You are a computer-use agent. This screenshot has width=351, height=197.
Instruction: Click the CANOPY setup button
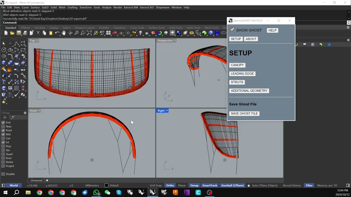(237, 65)
